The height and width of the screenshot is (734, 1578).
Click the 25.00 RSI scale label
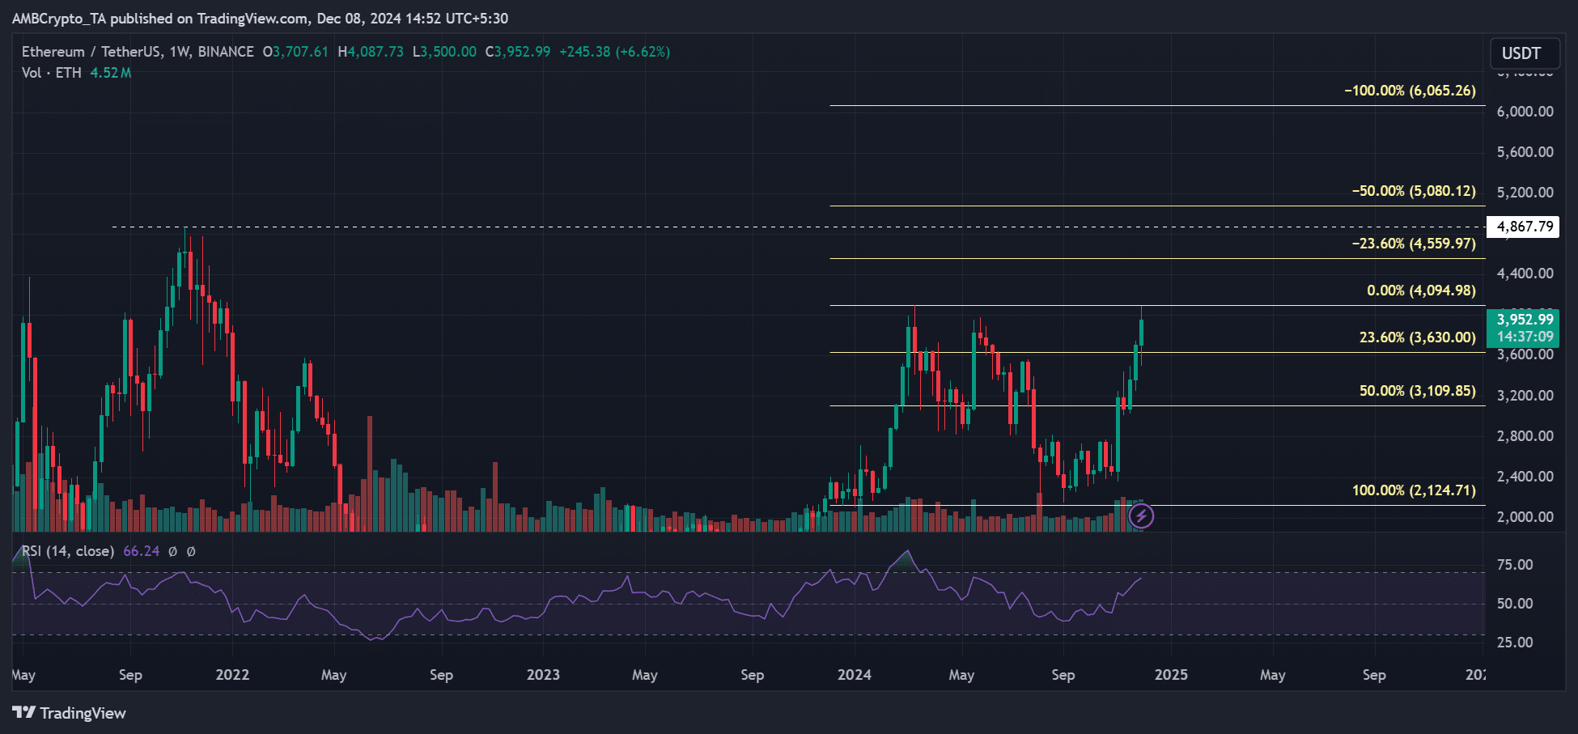coord(1515,643)
